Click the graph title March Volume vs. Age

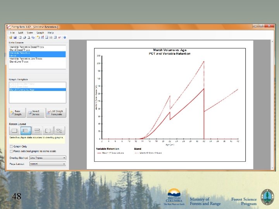click(x=170, y=50)
